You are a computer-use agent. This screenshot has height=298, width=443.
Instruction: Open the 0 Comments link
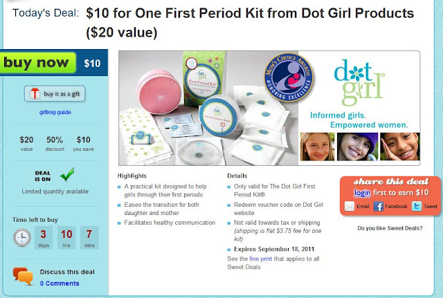coord(60,283)
